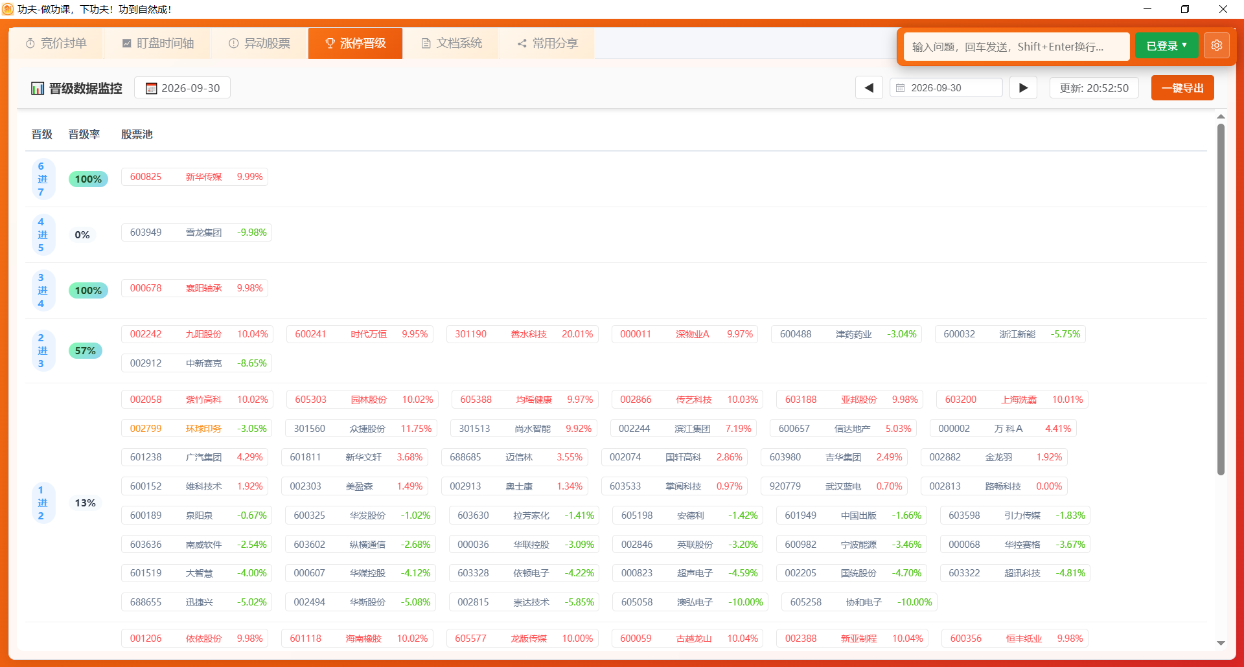Click the scrollbar up arrow
The image size is (1244, 667).
coord(1221,117)
